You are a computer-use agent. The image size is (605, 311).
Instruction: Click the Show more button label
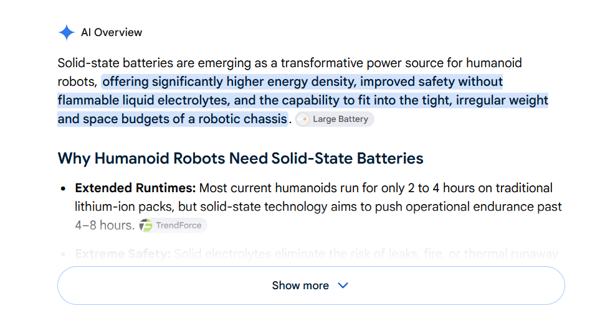click(300, 285)
